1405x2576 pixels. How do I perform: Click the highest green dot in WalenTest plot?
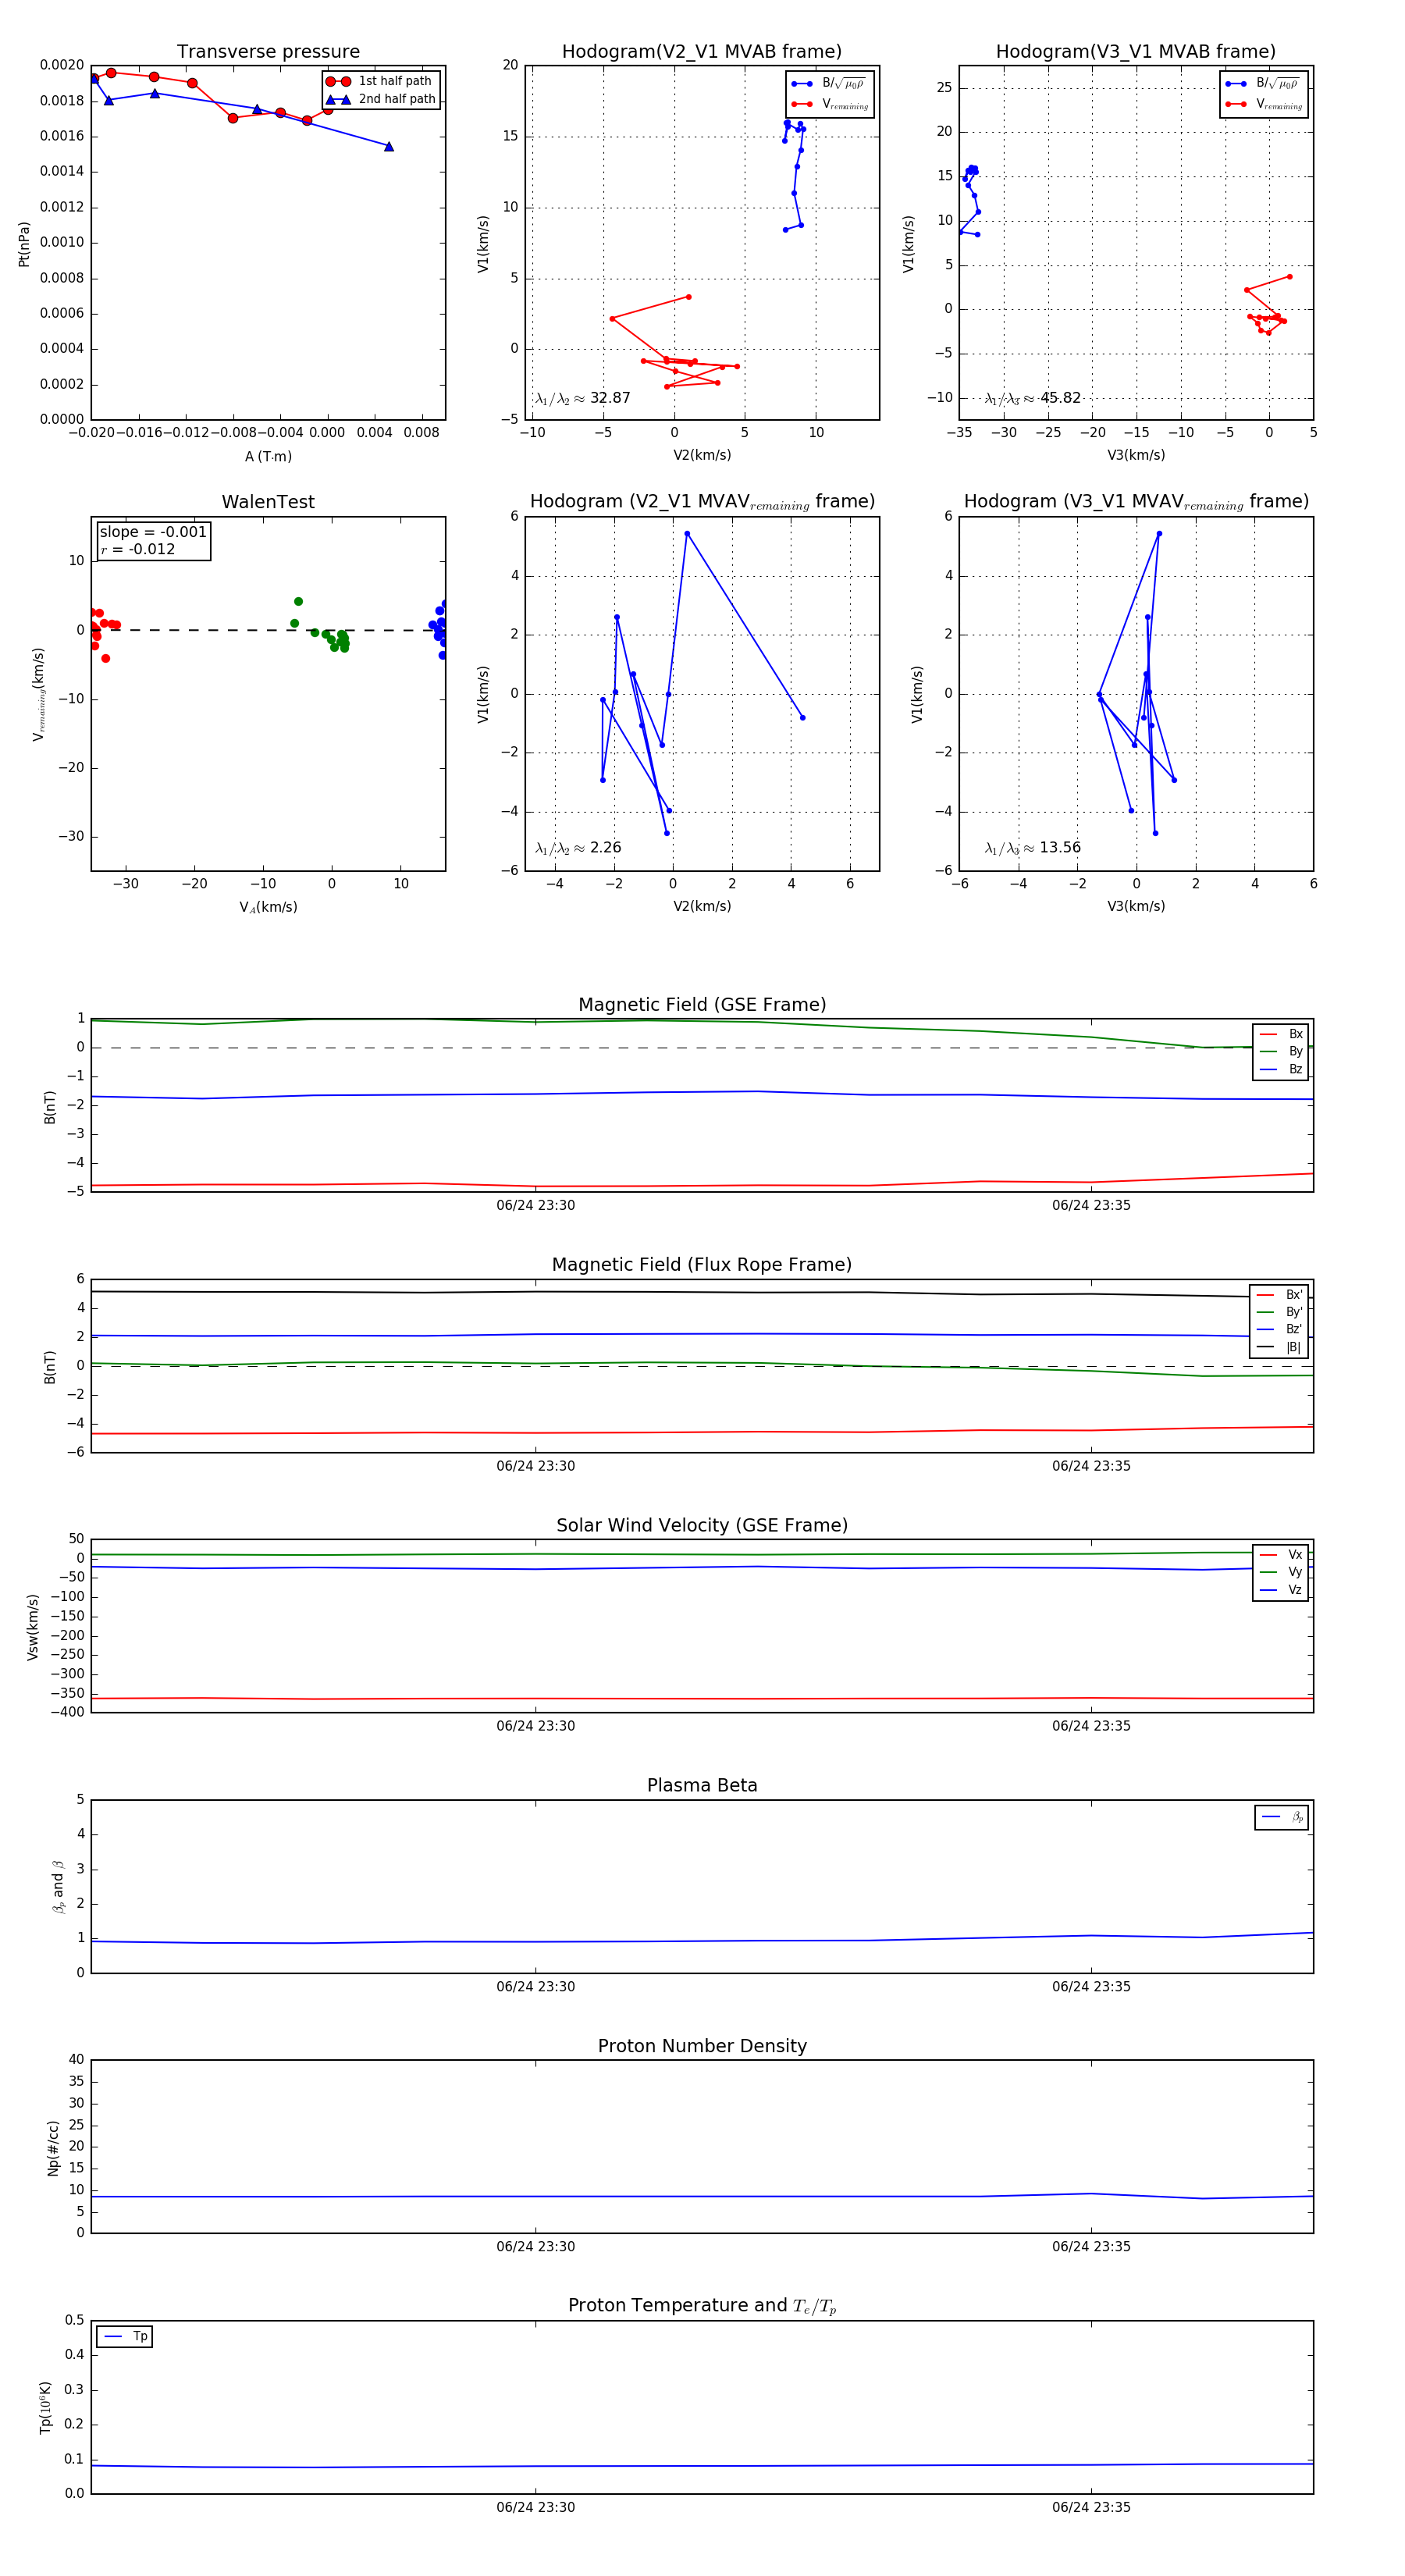click(298, 602)
